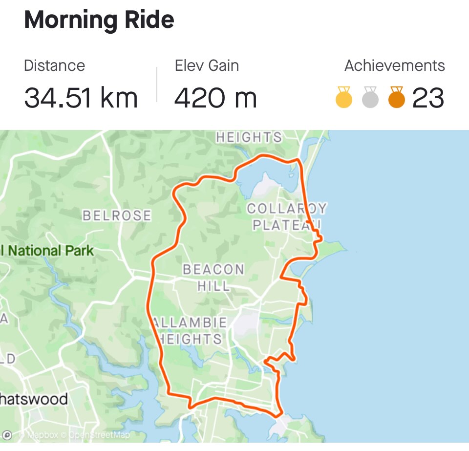
Task: Click the Belrose label on the map
Action: [117, 215]
